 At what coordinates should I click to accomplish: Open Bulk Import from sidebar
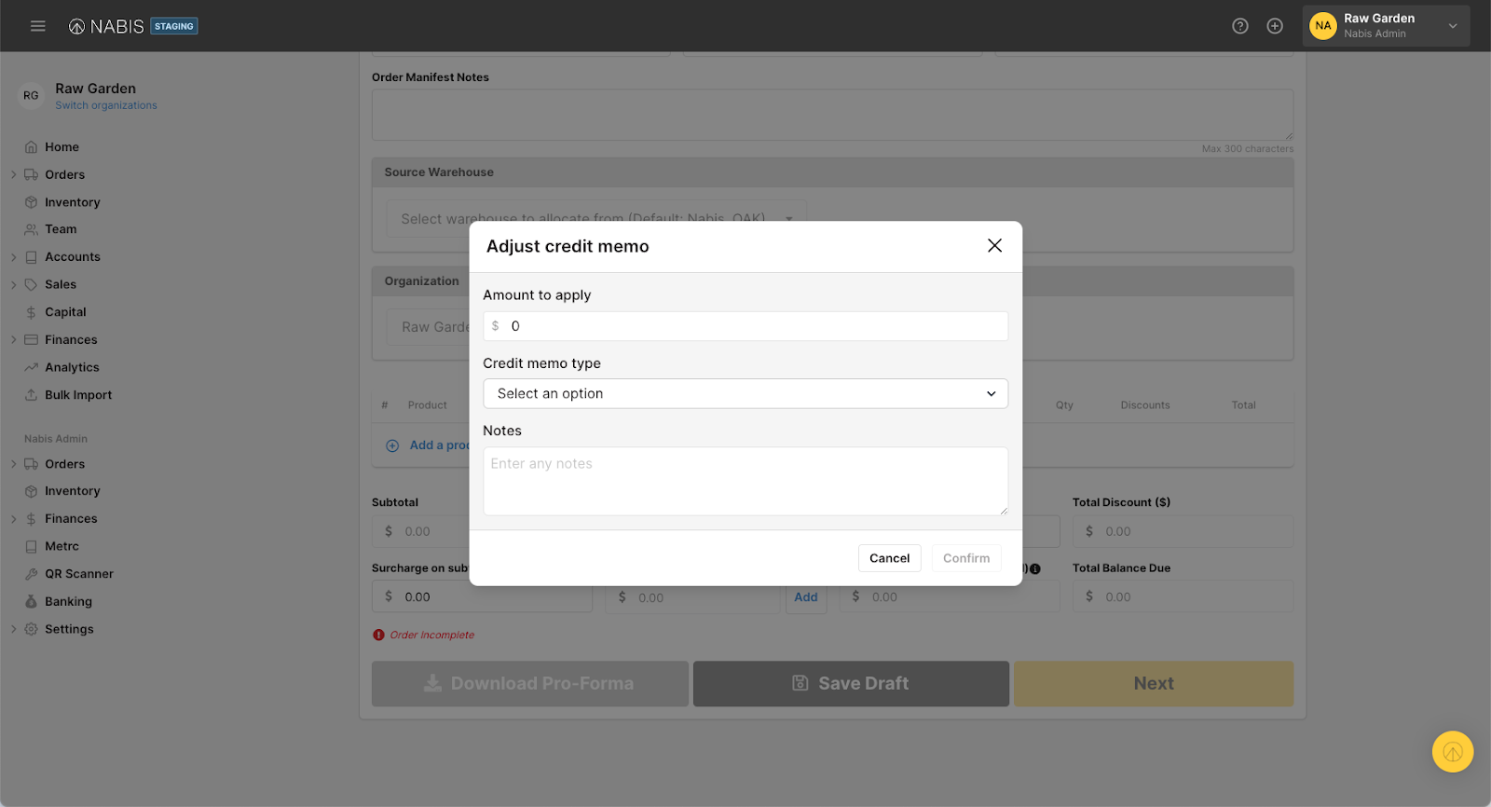[x=78, y=395]
